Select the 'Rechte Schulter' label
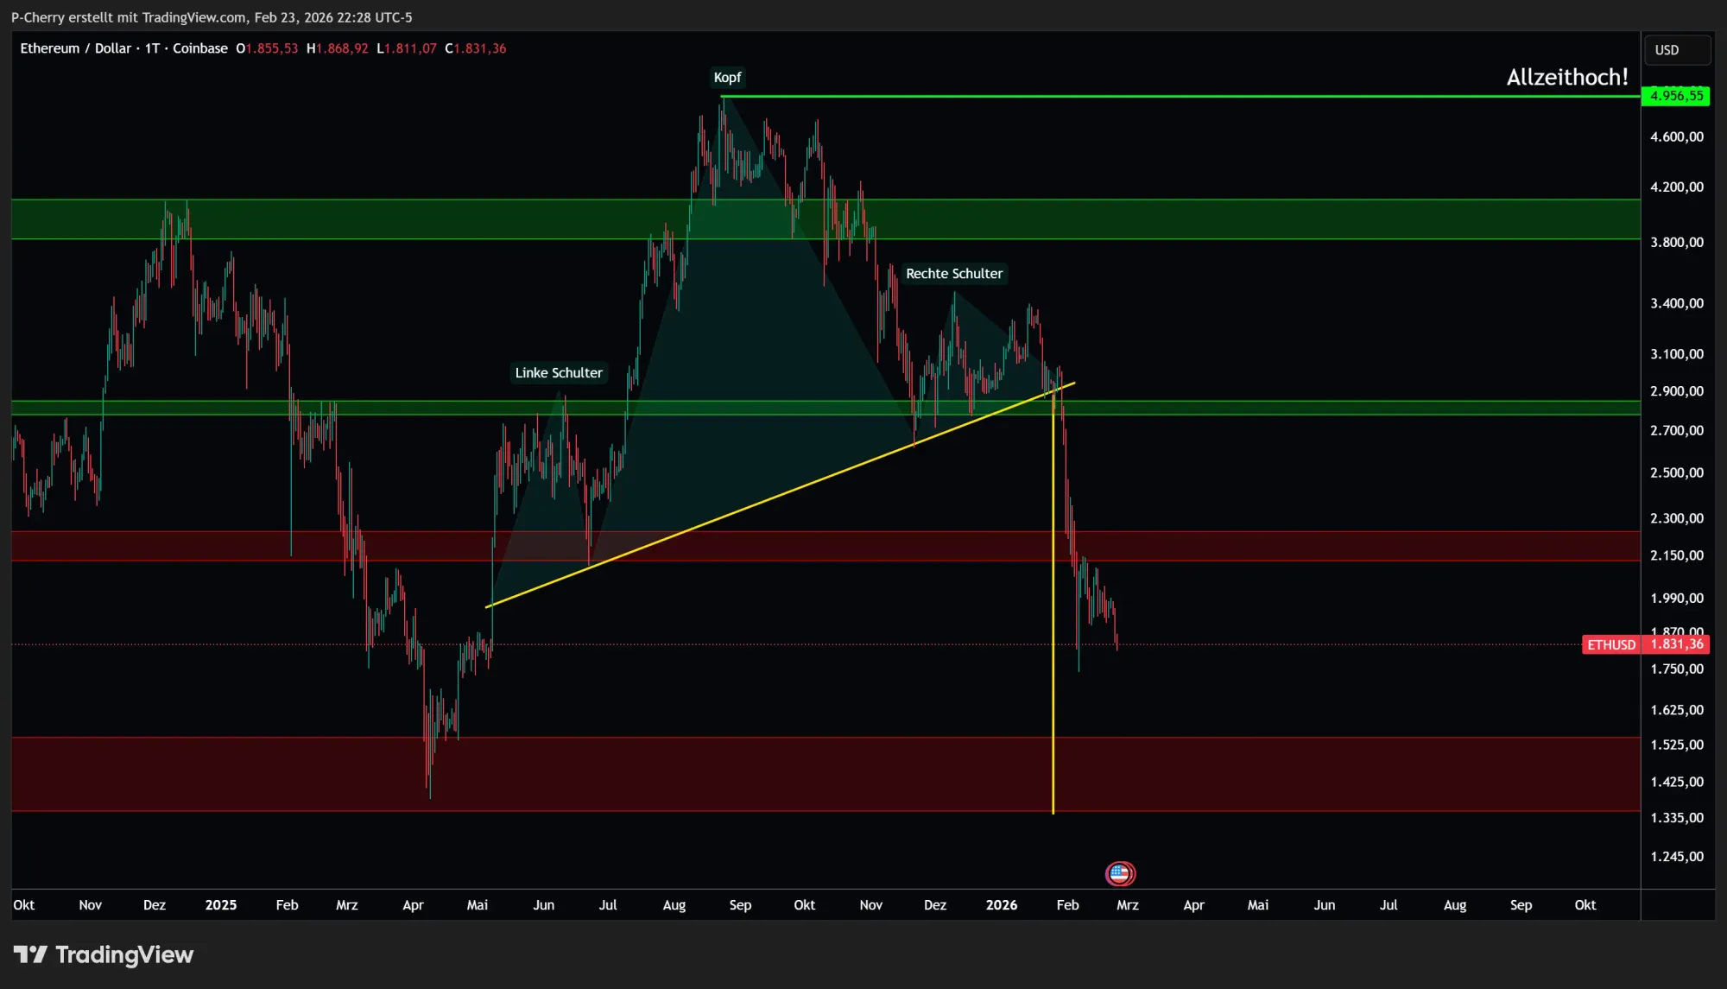The height and width of the screenshot is (989, 1727). click(x=954, y=274)
